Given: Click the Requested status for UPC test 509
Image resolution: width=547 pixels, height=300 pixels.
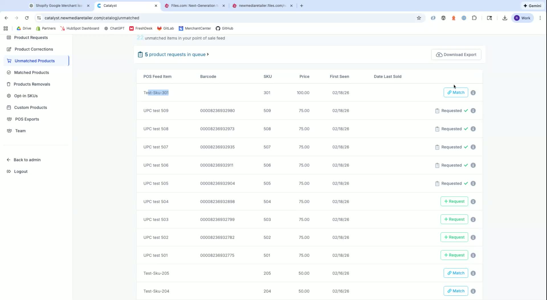Looking at the screenshot, I should pyautogui.click(x=451, y=111).
